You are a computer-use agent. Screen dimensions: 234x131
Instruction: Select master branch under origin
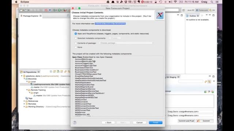(52, 95)
